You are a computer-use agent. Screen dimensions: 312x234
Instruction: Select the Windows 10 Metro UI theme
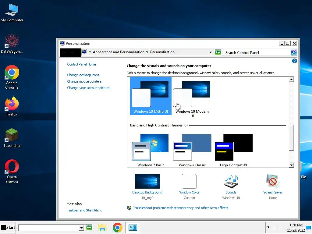point(151,96)
